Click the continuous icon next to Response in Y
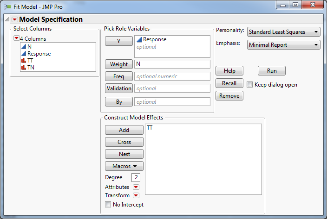The height and width of the screenshot is (219, 327). coord(139,39)
